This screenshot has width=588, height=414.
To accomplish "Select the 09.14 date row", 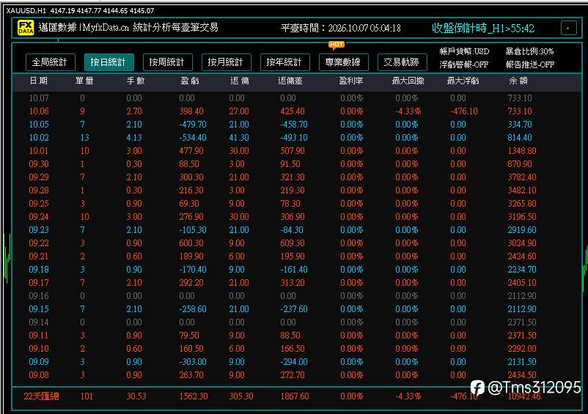I will 296,322.
